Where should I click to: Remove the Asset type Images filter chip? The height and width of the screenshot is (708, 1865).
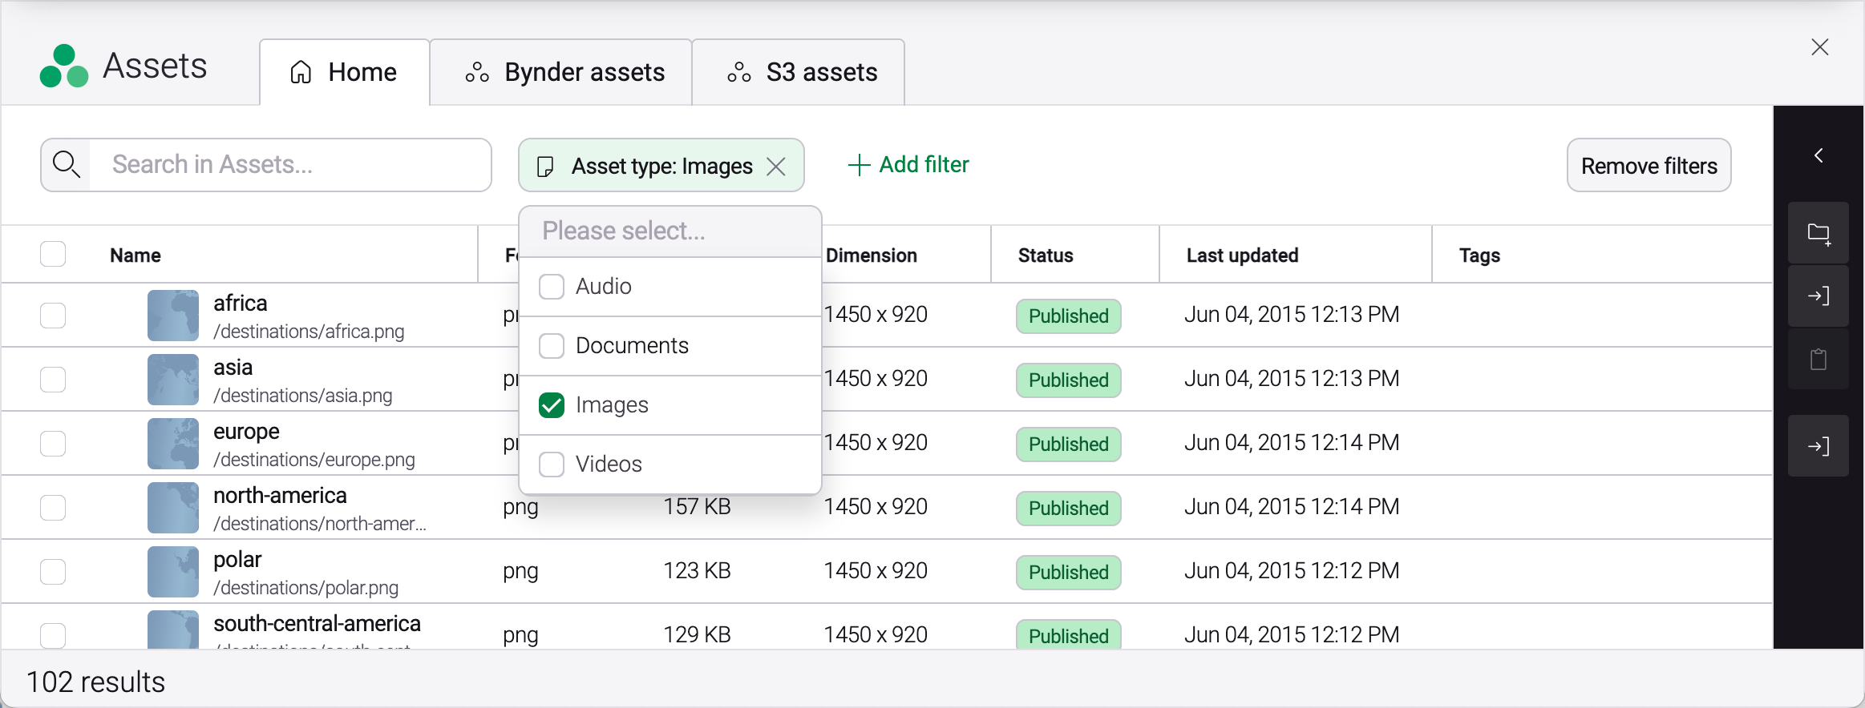pyautogui.click(x=776, y=167)
